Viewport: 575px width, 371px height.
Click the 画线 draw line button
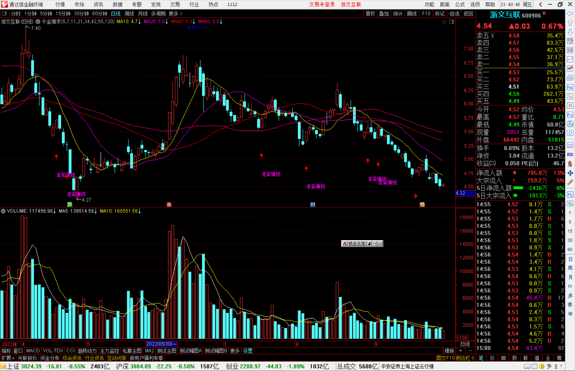[412, 14]
